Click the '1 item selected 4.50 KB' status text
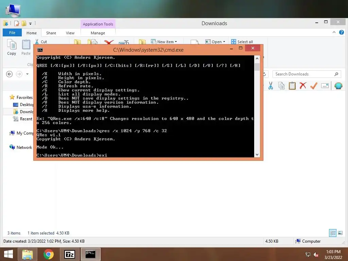The width and height of the screenshot is (348, 261). 48,233
